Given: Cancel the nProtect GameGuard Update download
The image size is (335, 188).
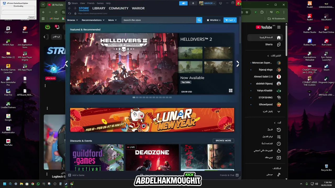Looking at the screenshot, I should [x=31, y=17].
